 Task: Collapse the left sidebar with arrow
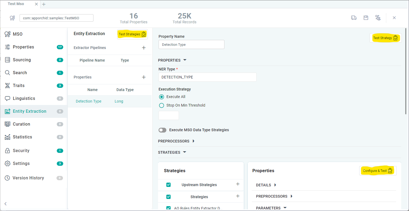tap(6, 204)
